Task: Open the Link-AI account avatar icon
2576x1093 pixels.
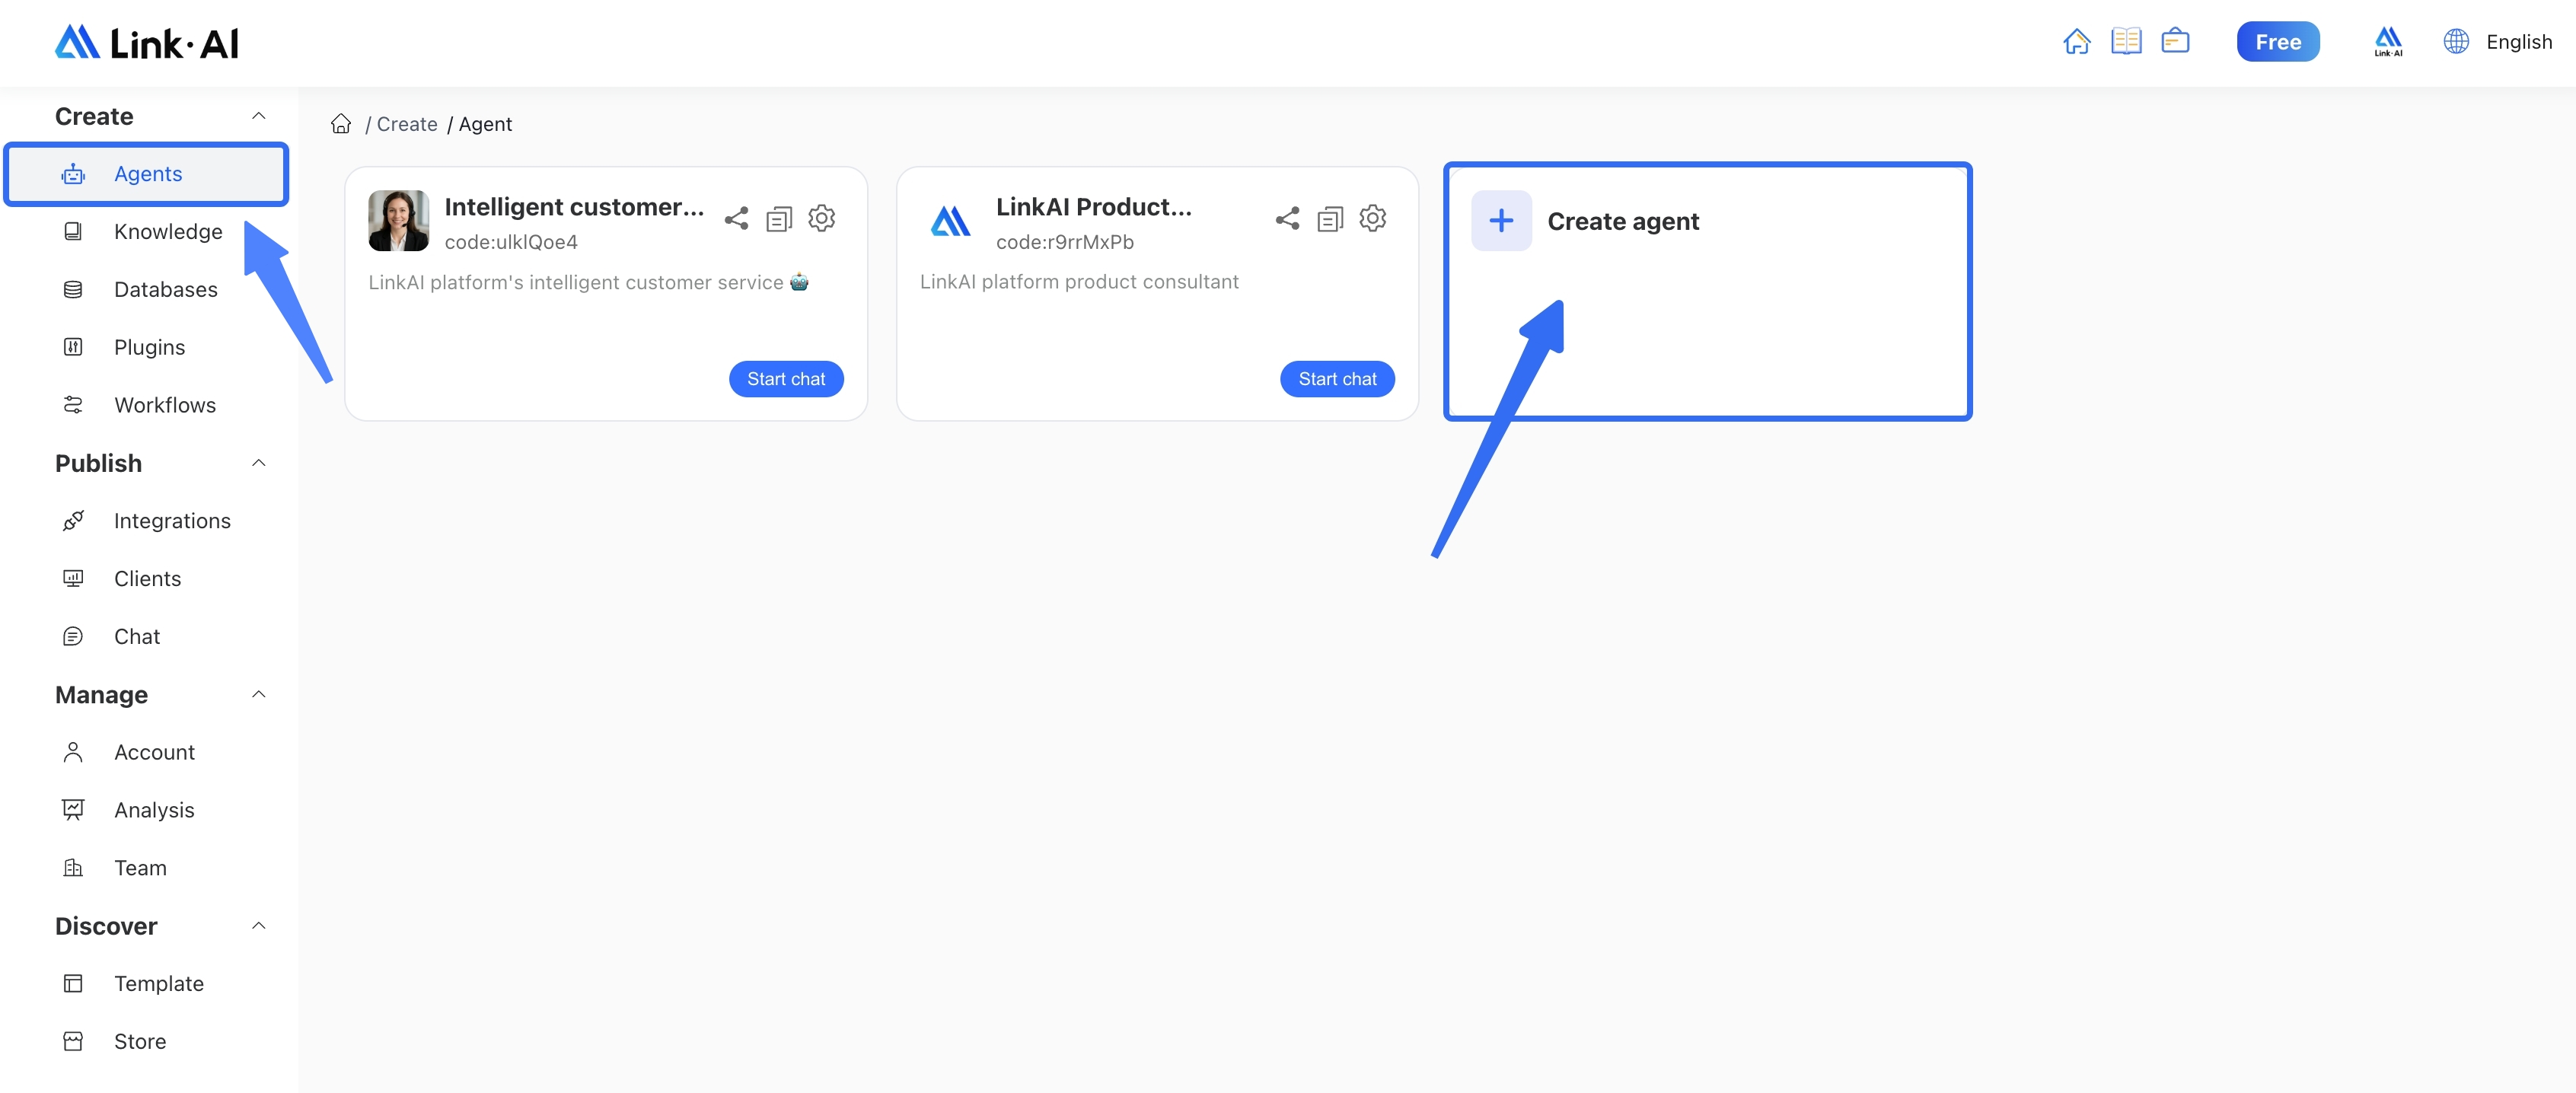Action: tap(2388, 42)
